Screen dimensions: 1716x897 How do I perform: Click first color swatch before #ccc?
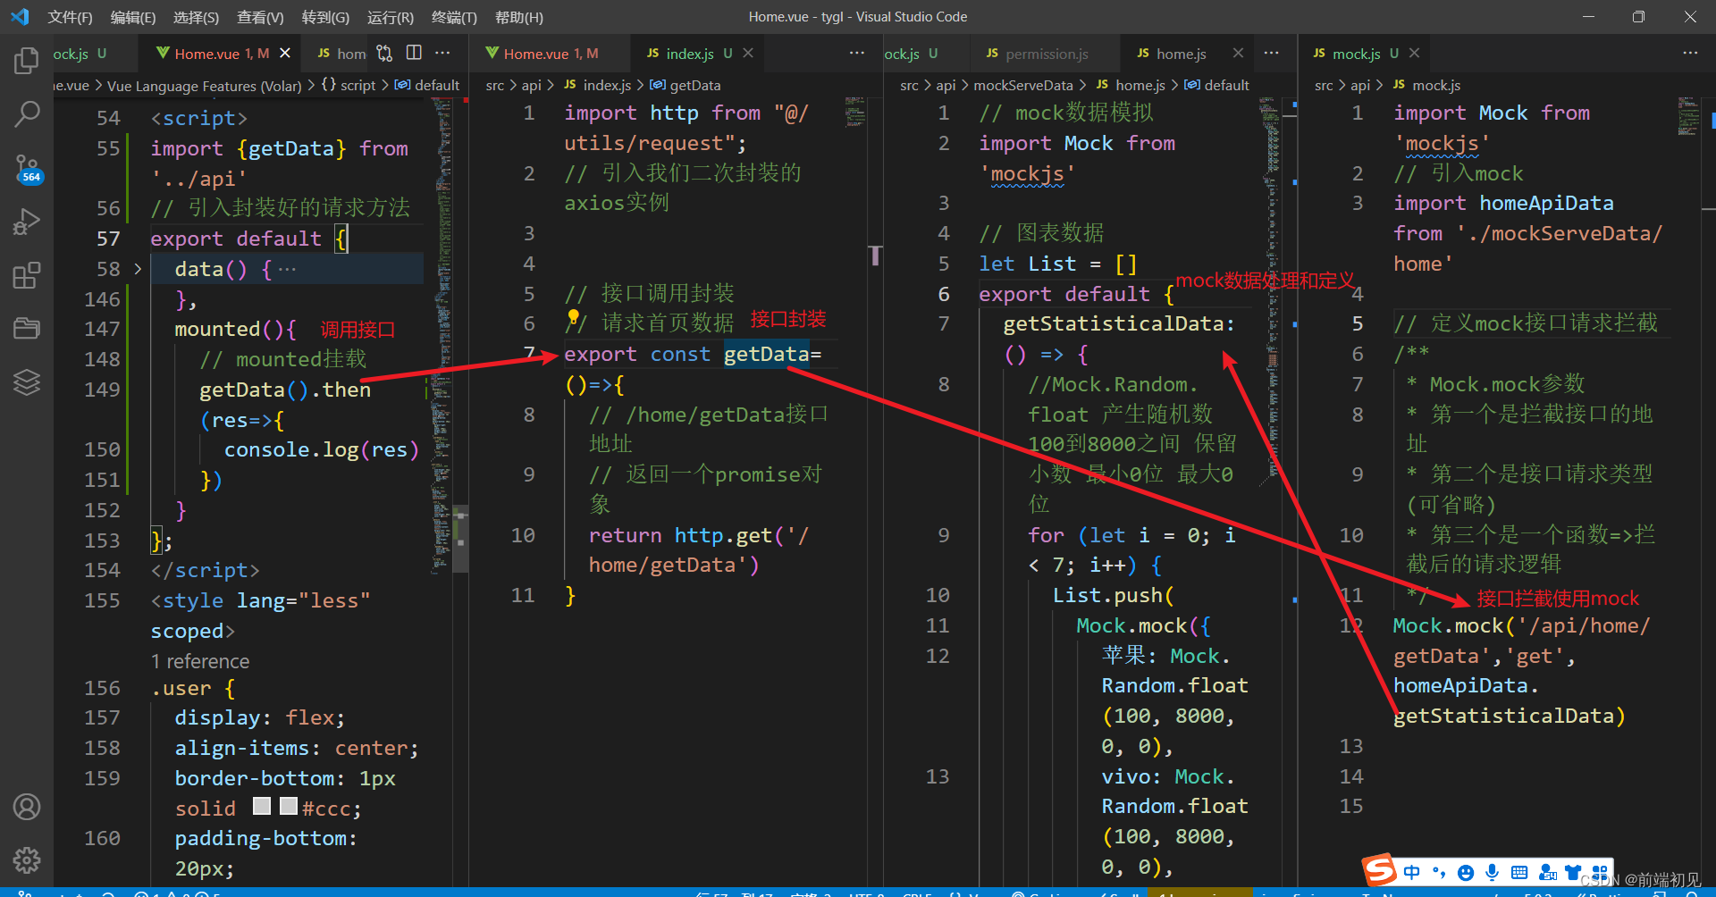pos(262,807)
